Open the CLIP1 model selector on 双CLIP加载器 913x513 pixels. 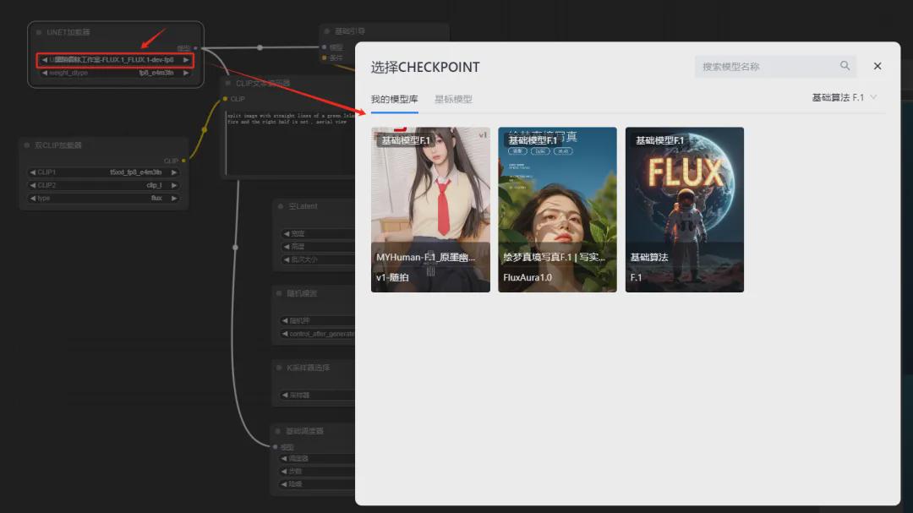pyautogui.click(x=101, y=172)
